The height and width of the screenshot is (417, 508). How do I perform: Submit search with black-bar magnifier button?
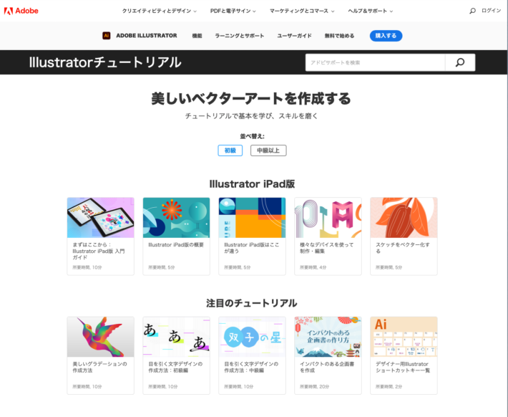(460, 62)
